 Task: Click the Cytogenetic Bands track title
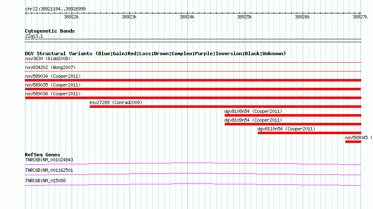click(50, 31)
